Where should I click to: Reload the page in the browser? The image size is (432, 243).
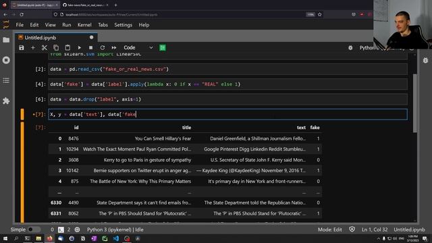click(22, 14)
